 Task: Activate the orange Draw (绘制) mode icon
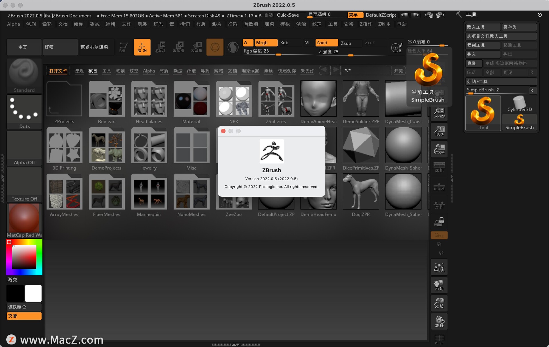click(142, 47)
